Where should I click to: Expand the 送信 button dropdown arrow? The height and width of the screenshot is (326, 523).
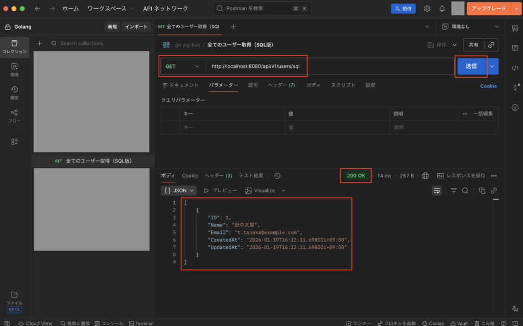point(492,66)
